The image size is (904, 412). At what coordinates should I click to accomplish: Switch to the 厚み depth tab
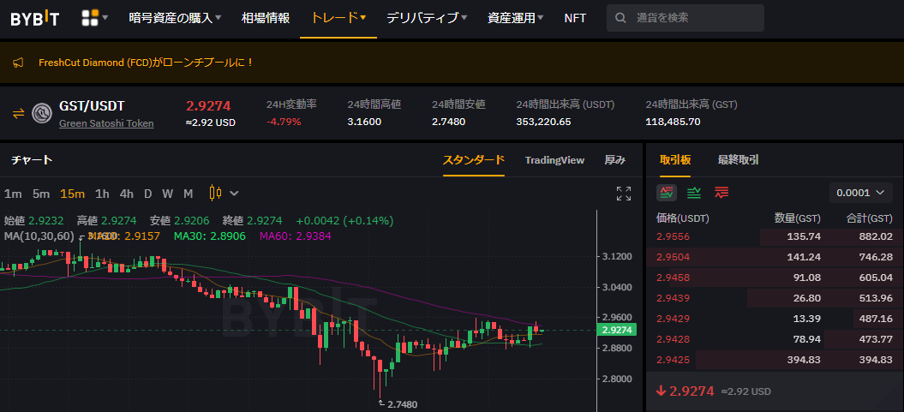pos(614,160)
